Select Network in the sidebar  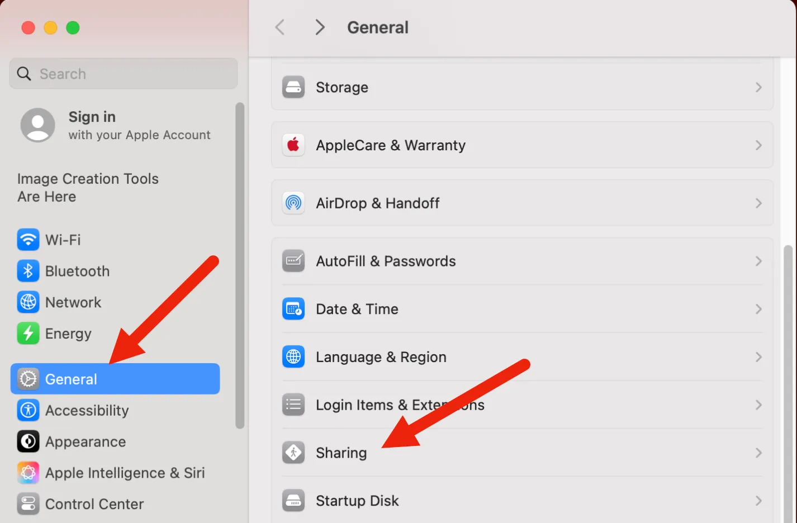[x=115, y=302]
